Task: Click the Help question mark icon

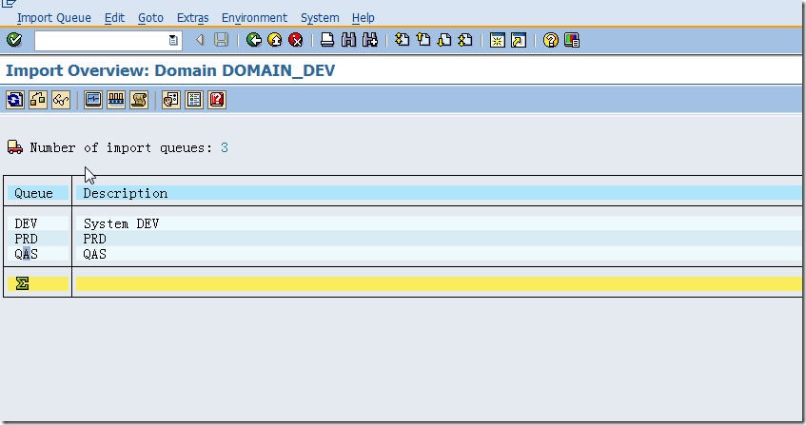Action: [550, 40]
